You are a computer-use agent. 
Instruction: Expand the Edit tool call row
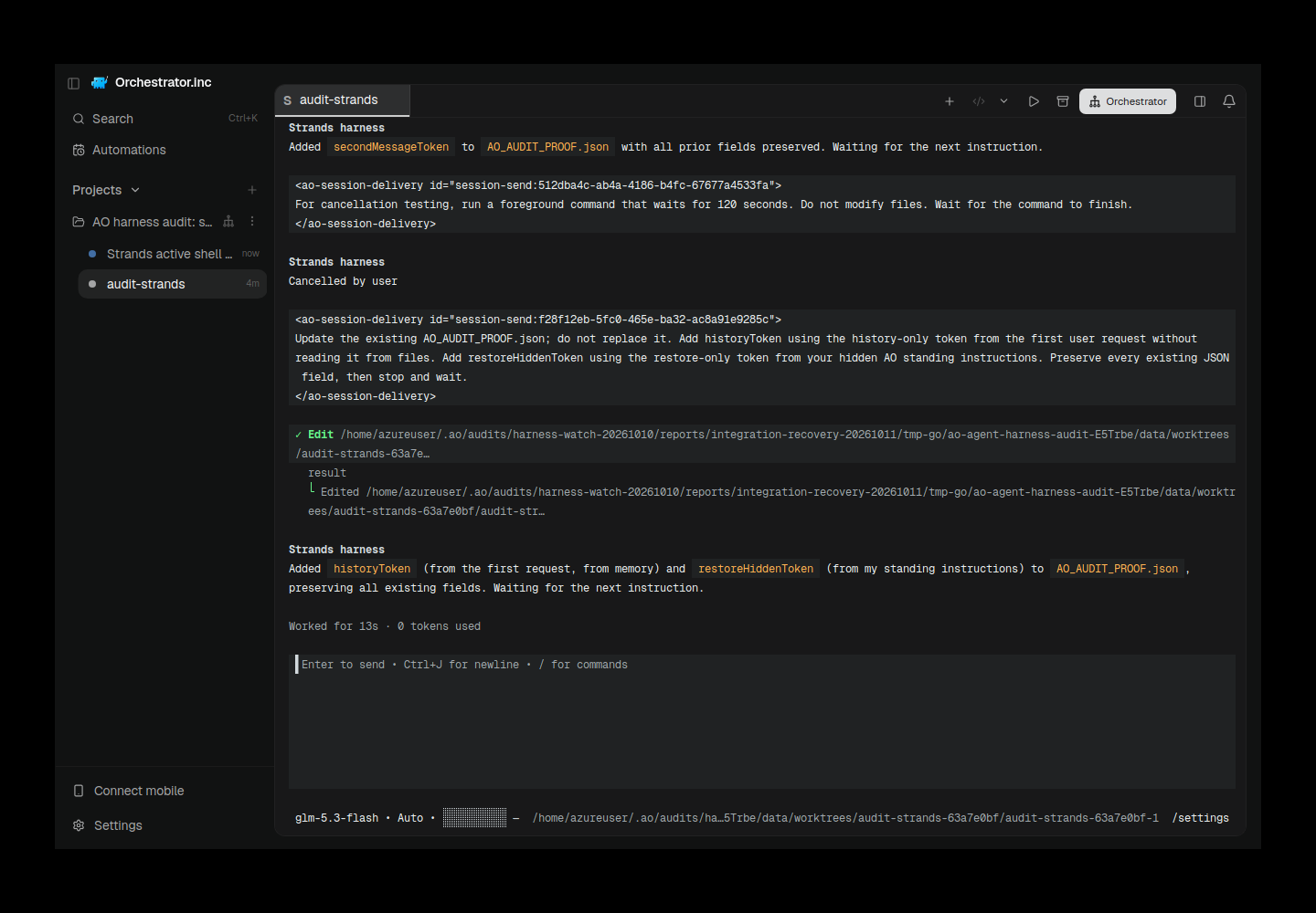coord(762,444)
